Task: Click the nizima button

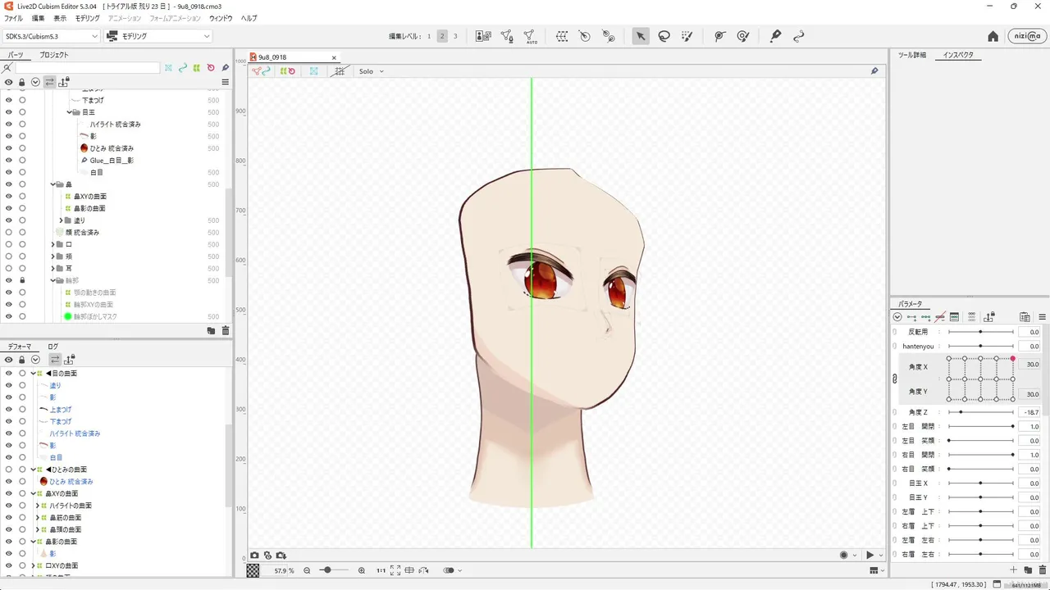Action: point(1026,36)
